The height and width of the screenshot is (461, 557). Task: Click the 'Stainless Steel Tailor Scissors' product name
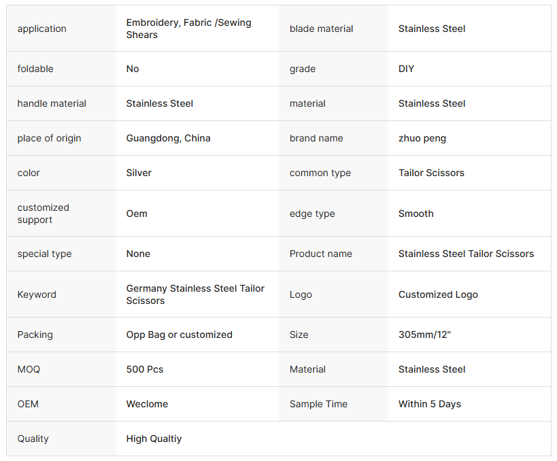tap(466, 254)
